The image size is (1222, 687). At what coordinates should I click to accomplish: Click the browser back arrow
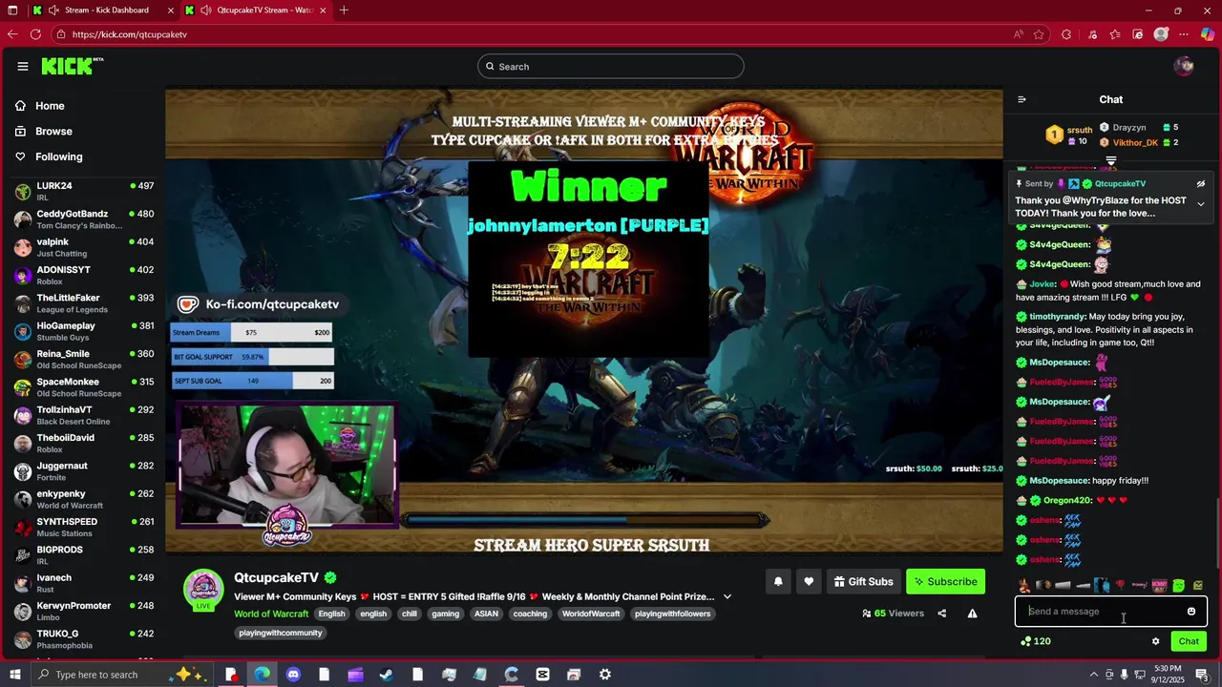12,34
